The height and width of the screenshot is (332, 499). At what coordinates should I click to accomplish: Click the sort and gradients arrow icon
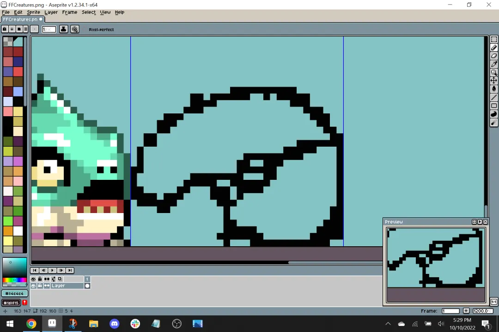coord(12,29)
